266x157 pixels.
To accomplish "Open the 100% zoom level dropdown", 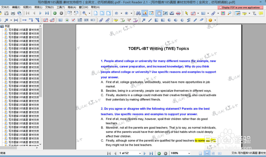I will coord(189,153).
